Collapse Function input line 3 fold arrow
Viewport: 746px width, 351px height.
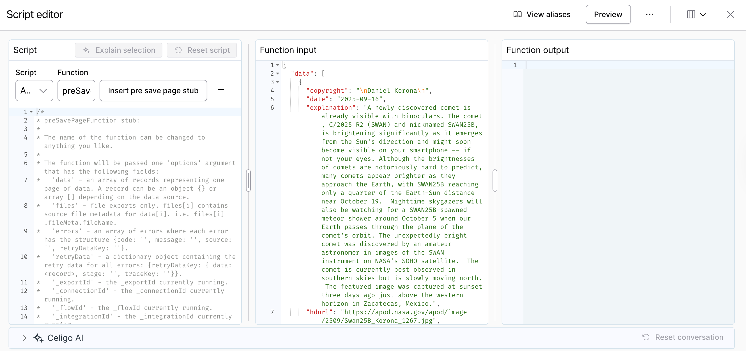click(278, 82)
